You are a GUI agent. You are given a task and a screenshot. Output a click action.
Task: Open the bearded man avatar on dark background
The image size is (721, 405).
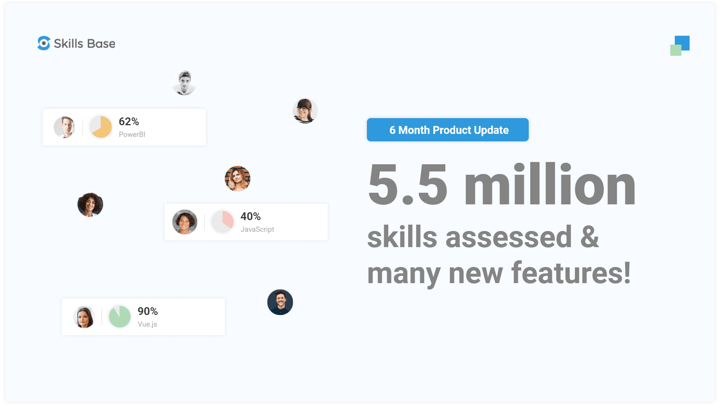(280, 302)
